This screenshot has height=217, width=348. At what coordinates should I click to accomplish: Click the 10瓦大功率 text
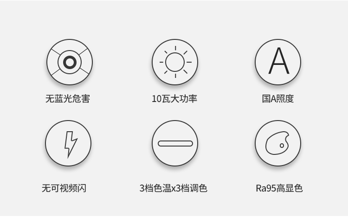coord(174,99)
